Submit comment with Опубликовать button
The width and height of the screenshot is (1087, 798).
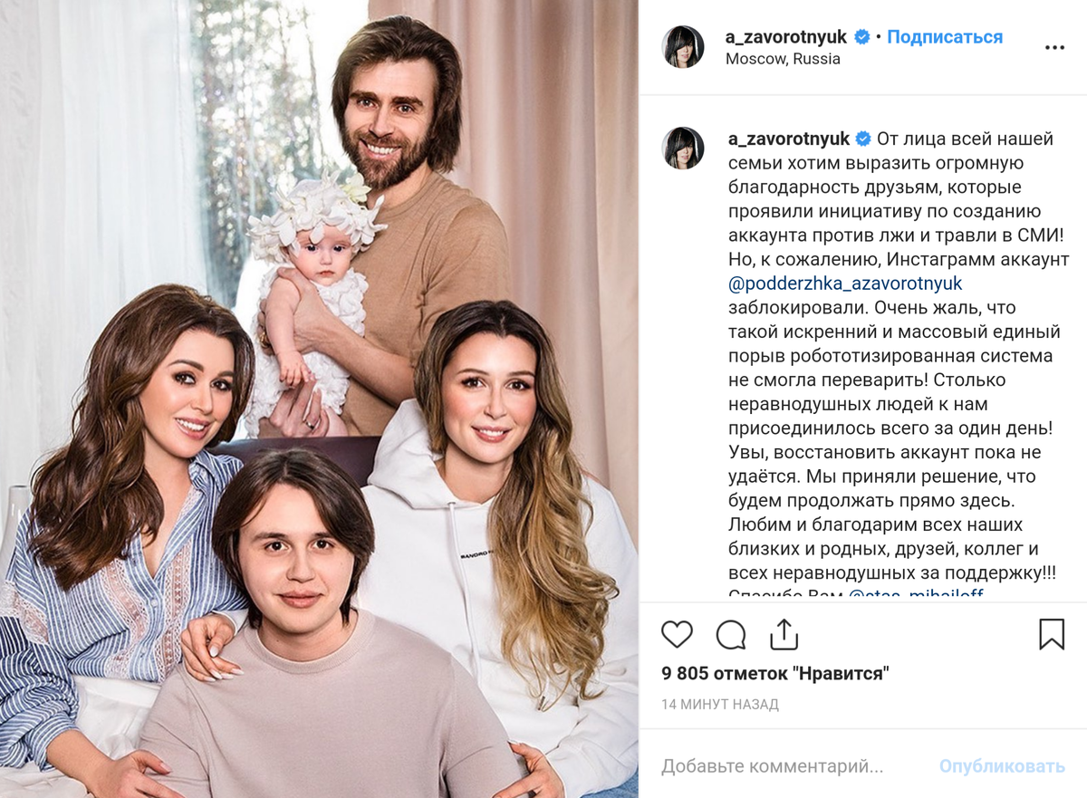click(x=1002, y=766)
